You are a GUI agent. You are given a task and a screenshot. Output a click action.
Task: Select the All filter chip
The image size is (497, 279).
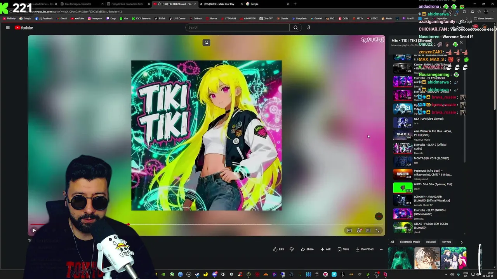pos(392,242)
